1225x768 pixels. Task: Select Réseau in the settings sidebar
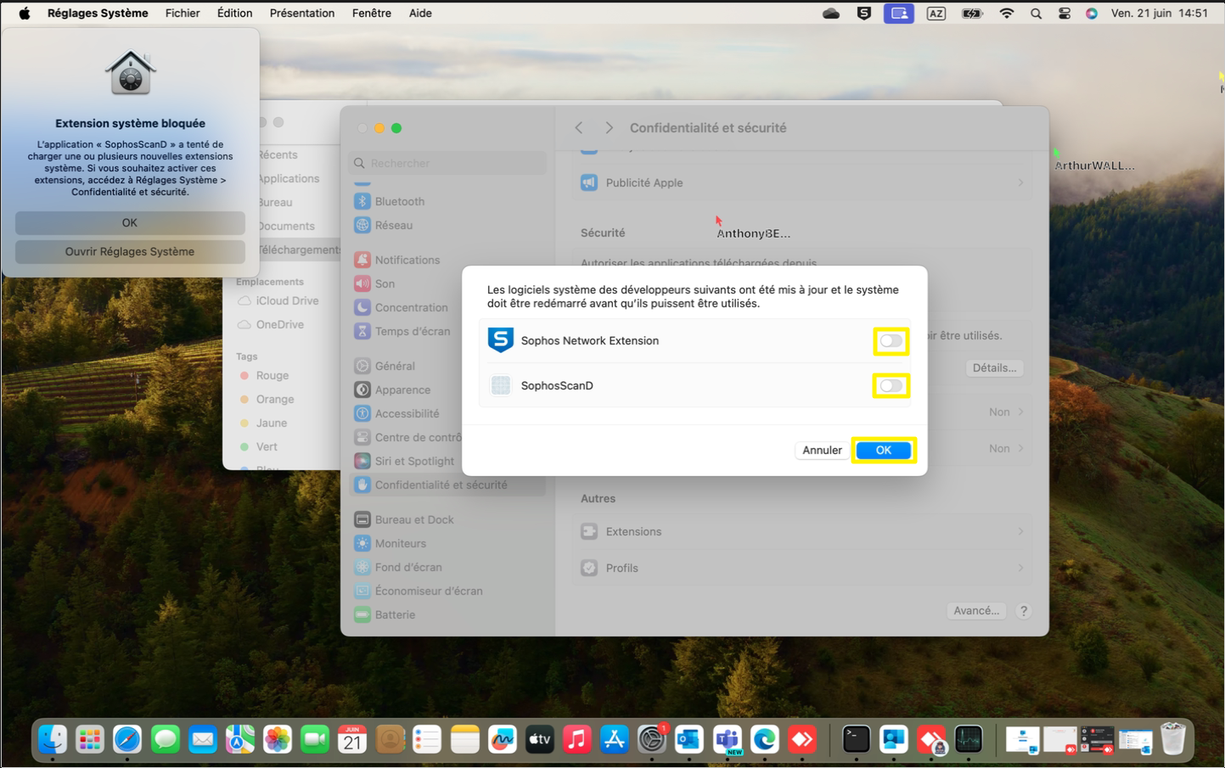[x=447, y=225]
